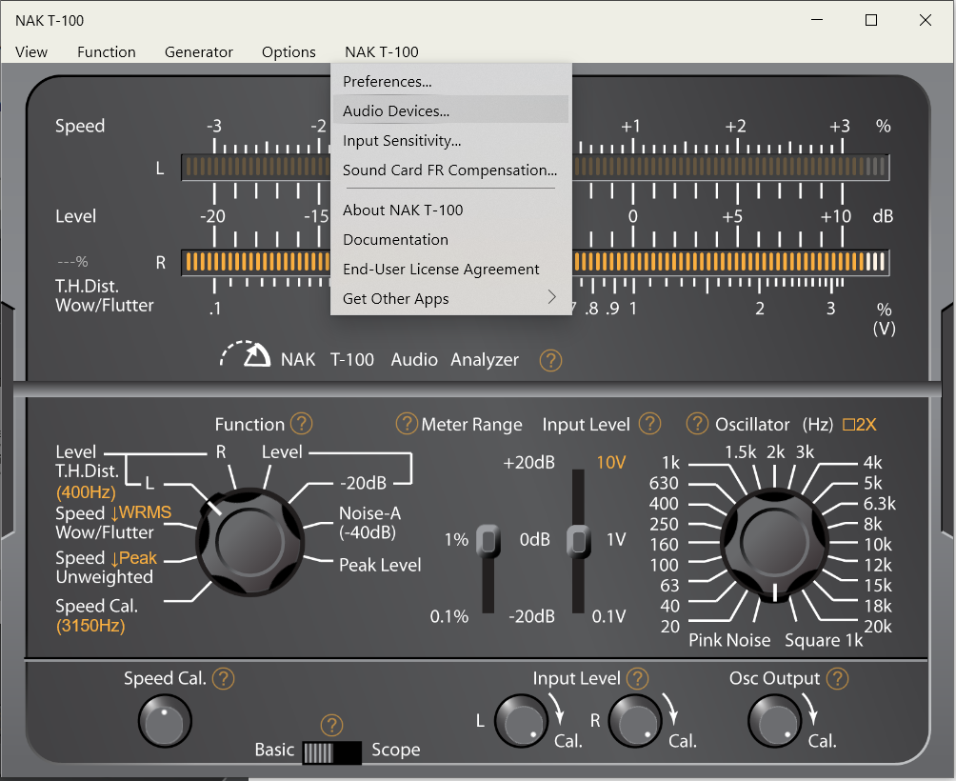Open the Generator menu
This screenshot has height=781, width=956.
198,52
